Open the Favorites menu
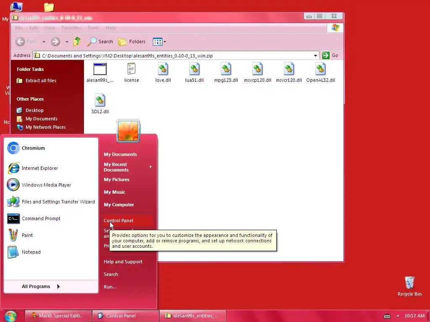Viewport: 430px width, 322px height. pos(71,28)
